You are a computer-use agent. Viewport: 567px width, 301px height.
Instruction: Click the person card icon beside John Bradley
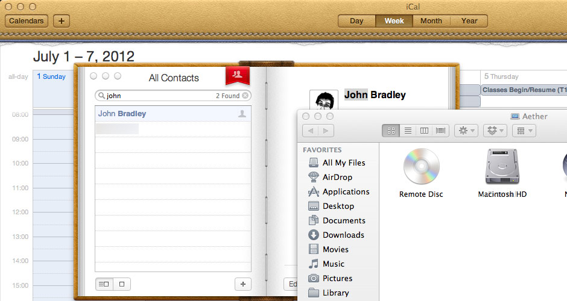tap(242, 114)
